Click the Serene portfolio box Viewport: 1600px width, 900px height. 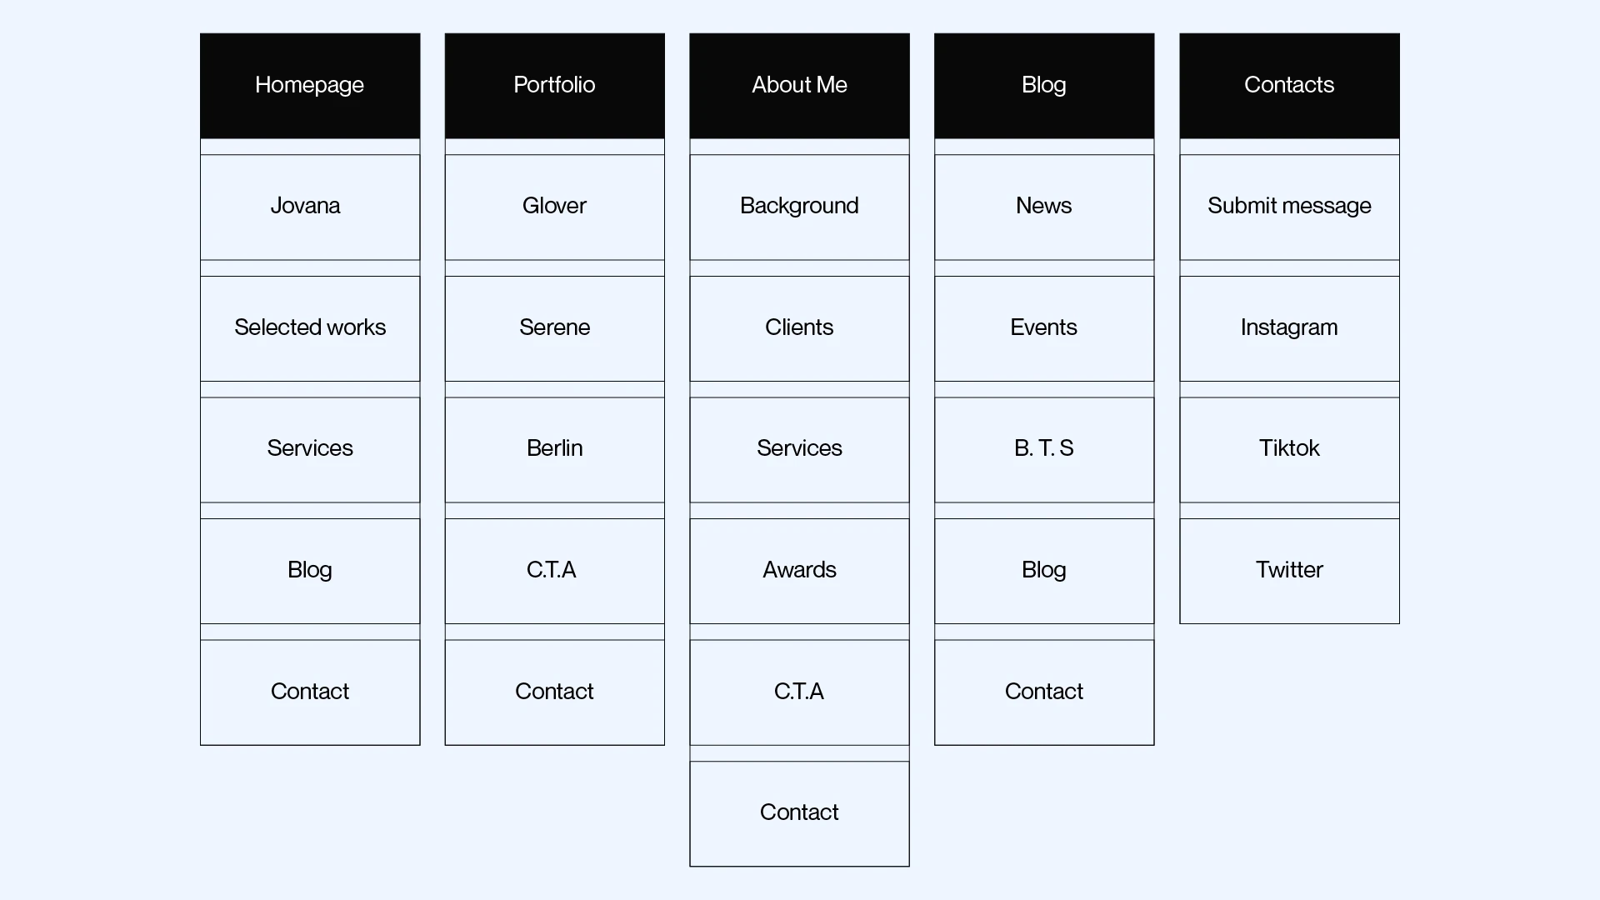pos(554,327)
